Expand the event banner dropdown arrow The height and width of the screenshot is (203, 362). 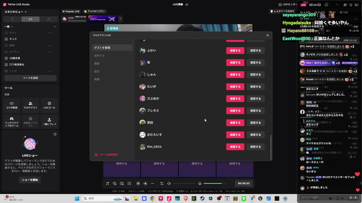tap(120, 19)
